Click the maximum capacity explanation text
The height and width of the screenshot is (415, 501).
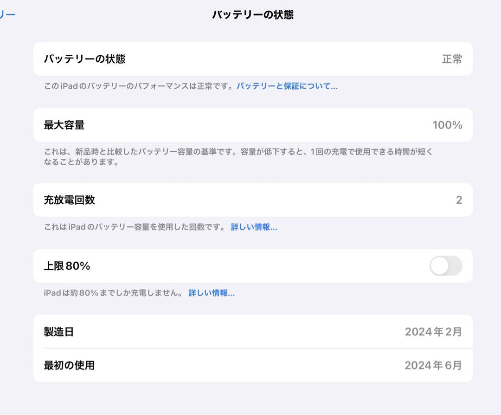tap(238, 156)
